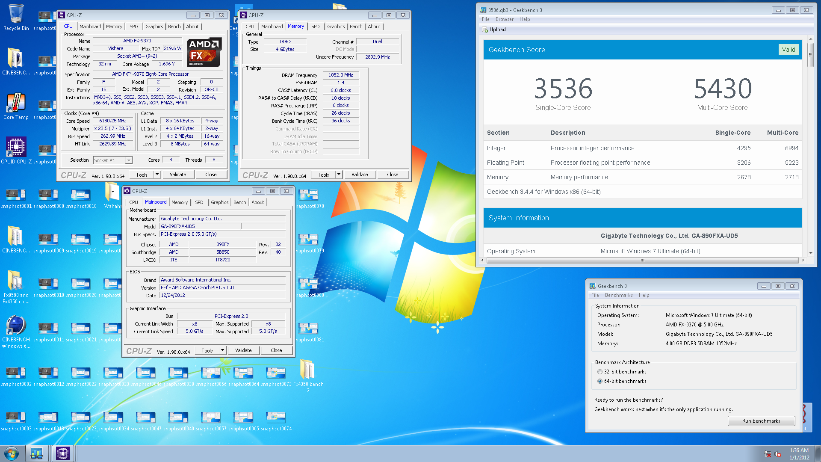This screenshot has width=821, height=462.
Task: Open File menu in Geekbench results window
Action: pyautogui.click(x=485, y=19)
